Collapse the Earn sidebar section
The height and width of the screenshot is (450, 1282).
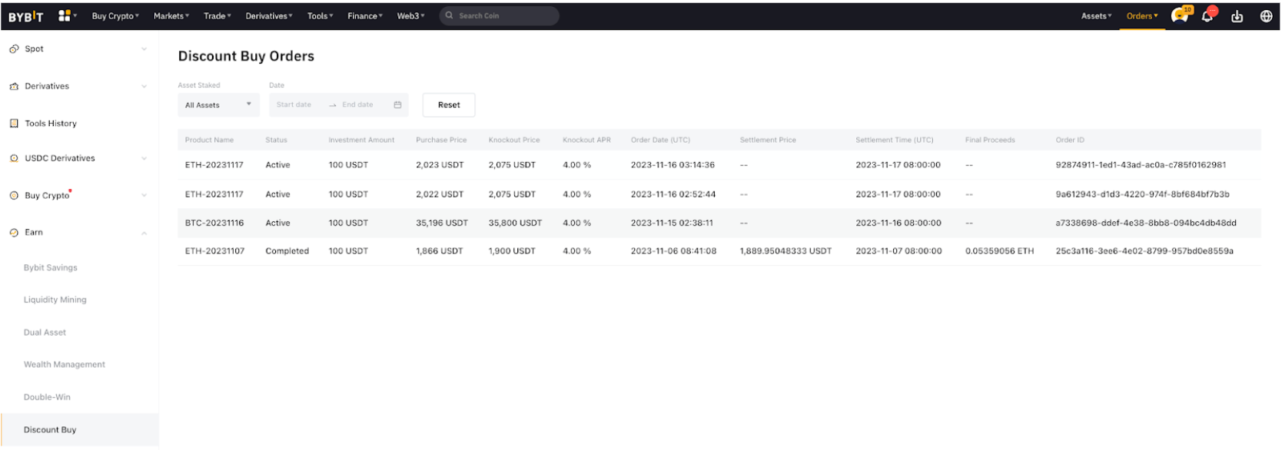pos(144,233)
